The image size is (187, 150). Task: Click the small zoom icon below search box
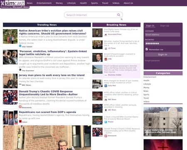122,19
